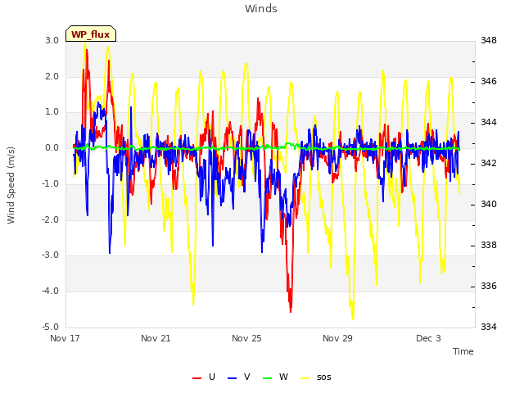Click the -5.0 left axis value

[x=51, y=327]
